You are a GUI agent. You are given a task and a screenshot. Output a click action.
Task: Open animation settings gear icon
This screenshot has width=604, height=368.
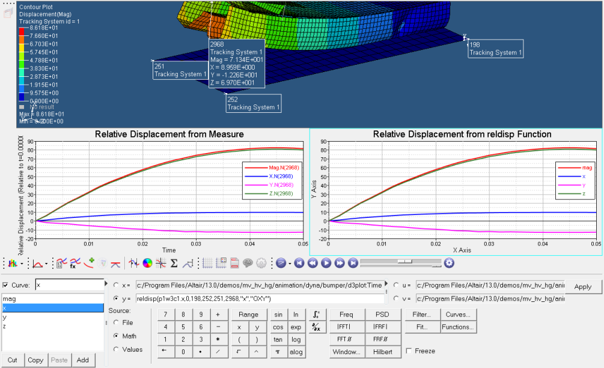pyautogui.click(x=448, y=263)
